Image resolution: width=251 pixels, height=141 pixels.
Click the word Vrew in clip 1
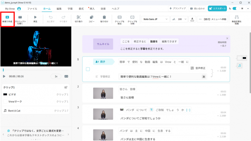[168, 62]
